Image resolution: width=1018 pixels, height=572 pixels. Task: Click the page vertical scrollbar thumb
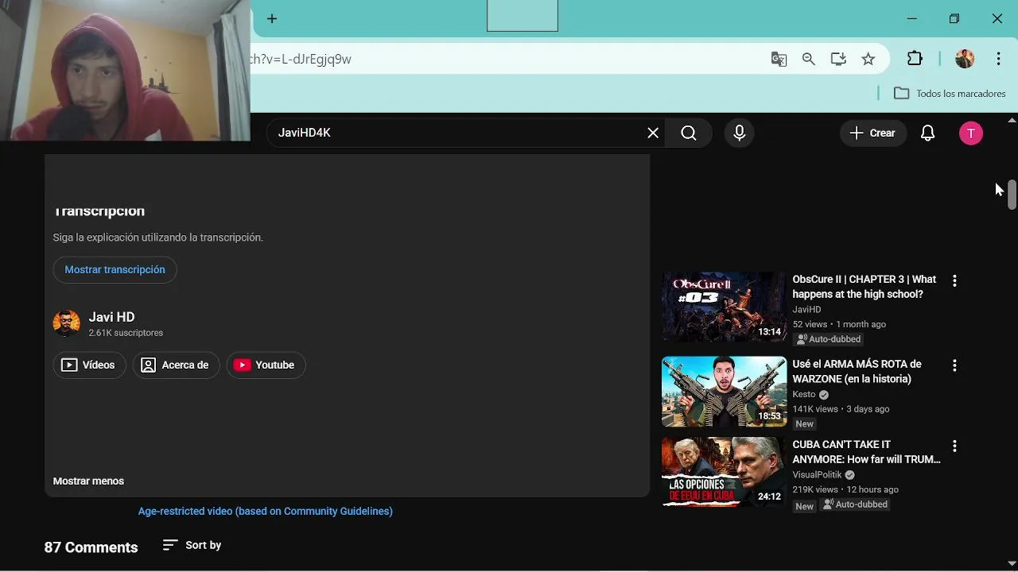[x=1012, y=195]
